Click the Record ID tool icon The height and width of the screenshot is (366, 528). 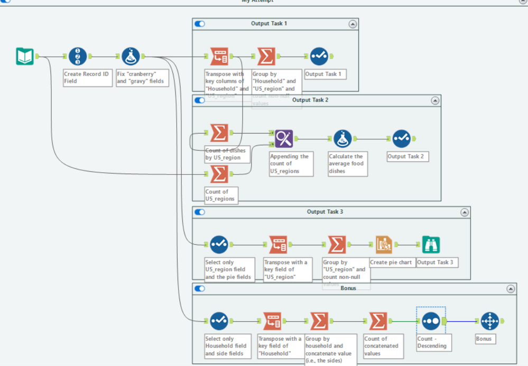[78, 56]
